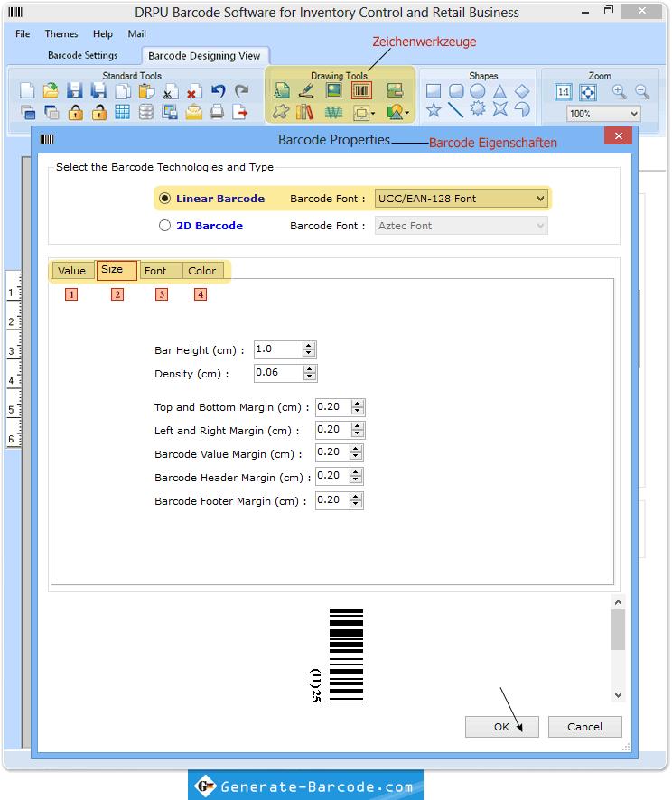This screenshot has width=672, height=800.
Task: Click the open padlock Unlock icon
Action: pyautogui.click(x=99, y=112)
